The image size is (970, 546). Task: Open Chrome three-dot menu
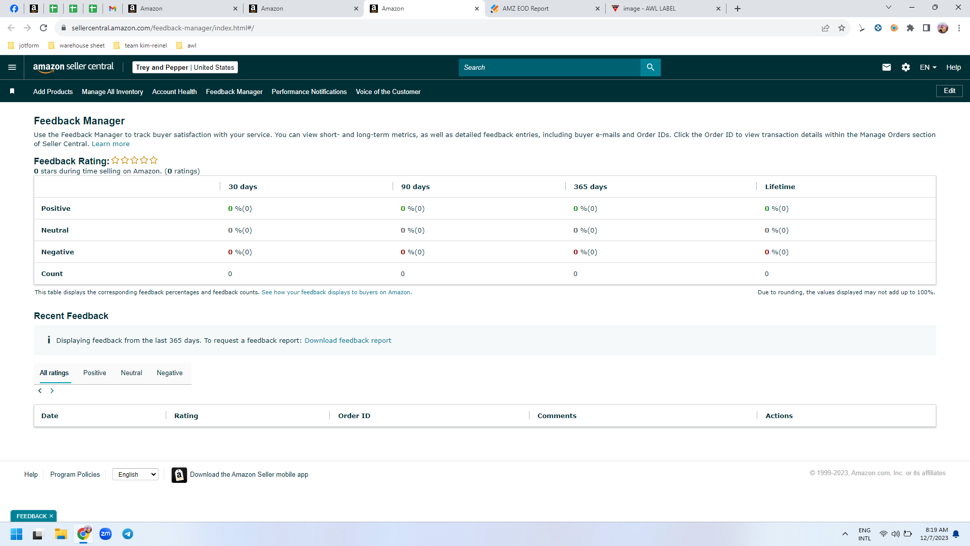click(959, 28)
